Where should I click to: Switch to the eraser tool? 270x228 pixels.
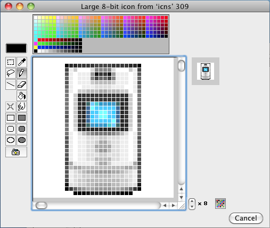tap(22, 85)
